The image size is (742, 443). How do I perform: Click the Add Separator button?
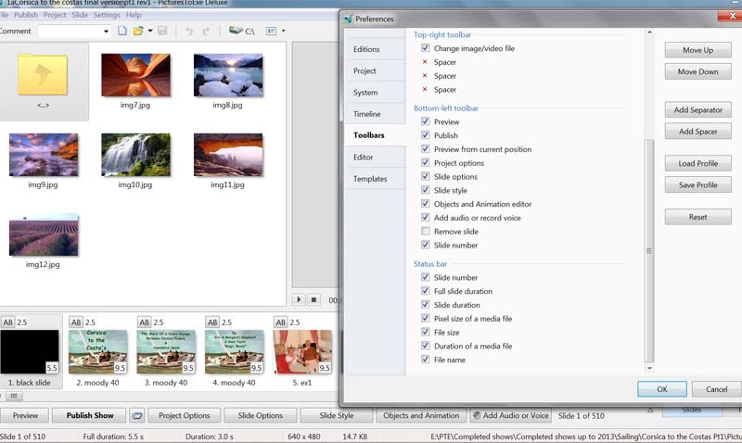pyautogui.click(x=698, y=109)
